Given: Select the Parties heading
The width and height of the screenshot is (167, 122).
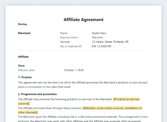Looking at the screenshot, I should (x=22, y=24).
